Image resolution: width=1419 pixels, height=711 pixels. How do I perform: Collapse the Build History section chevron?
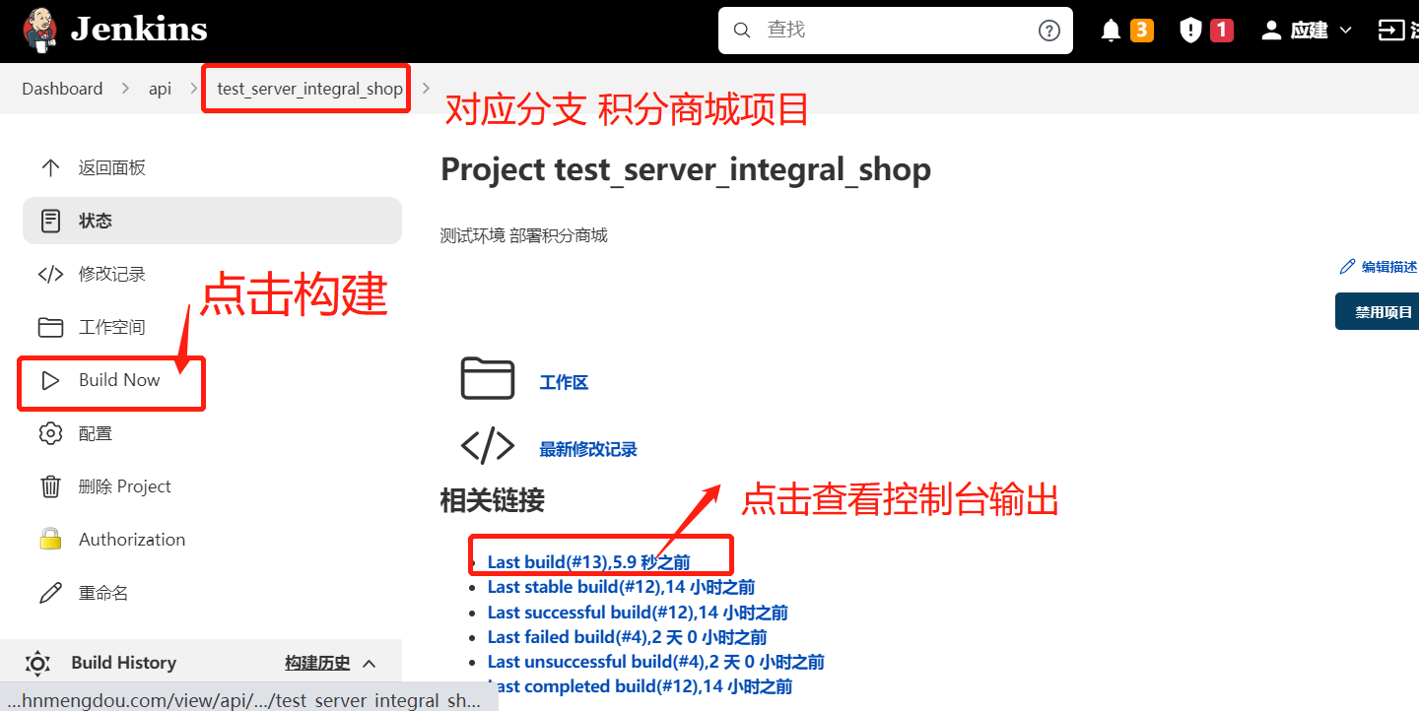click(x=370, y=664)
